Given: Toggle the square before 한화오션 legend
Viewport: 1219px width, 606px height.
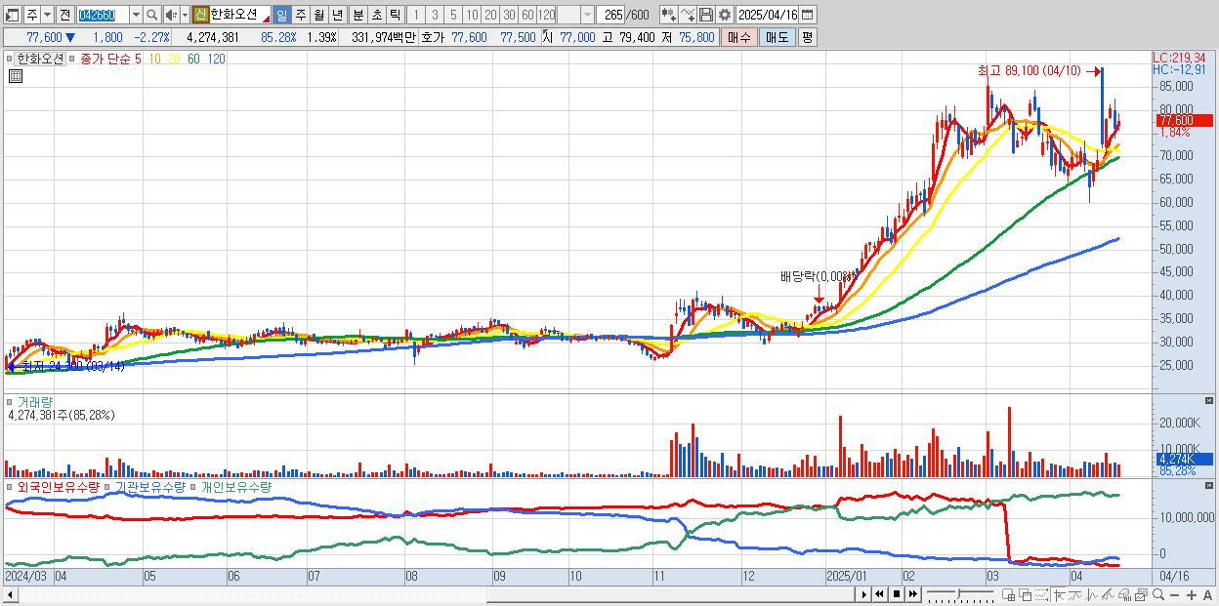Looking at the screenshot, I should [12, 59].
